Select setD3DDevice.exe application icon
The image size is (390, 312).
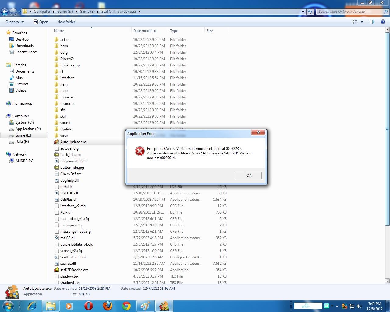pyautogui.click(x=56, y=270)
